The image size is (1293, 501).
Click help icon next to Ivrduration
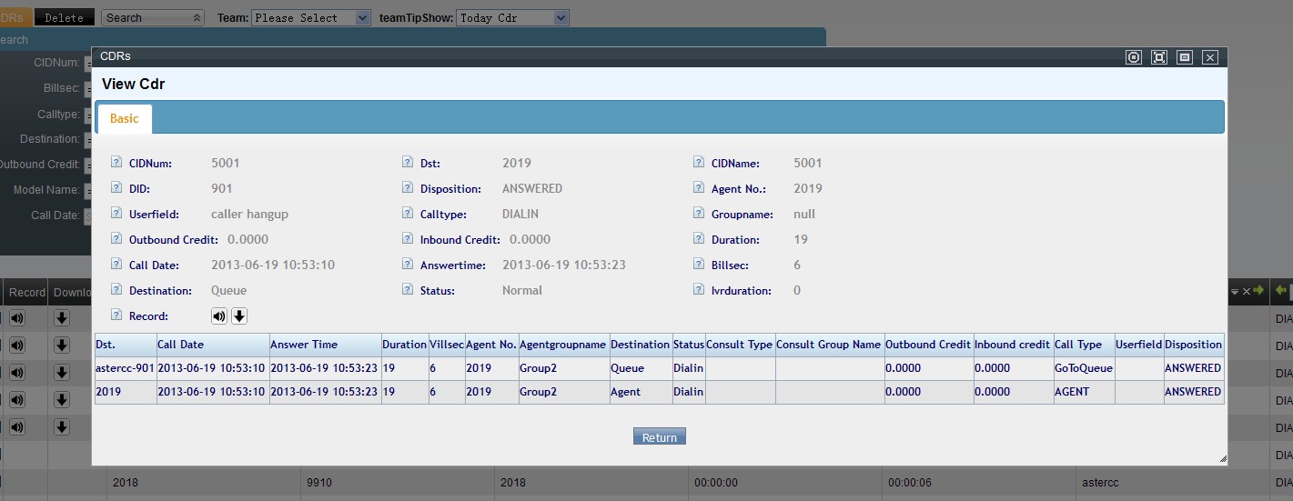[x=699, y=290]
